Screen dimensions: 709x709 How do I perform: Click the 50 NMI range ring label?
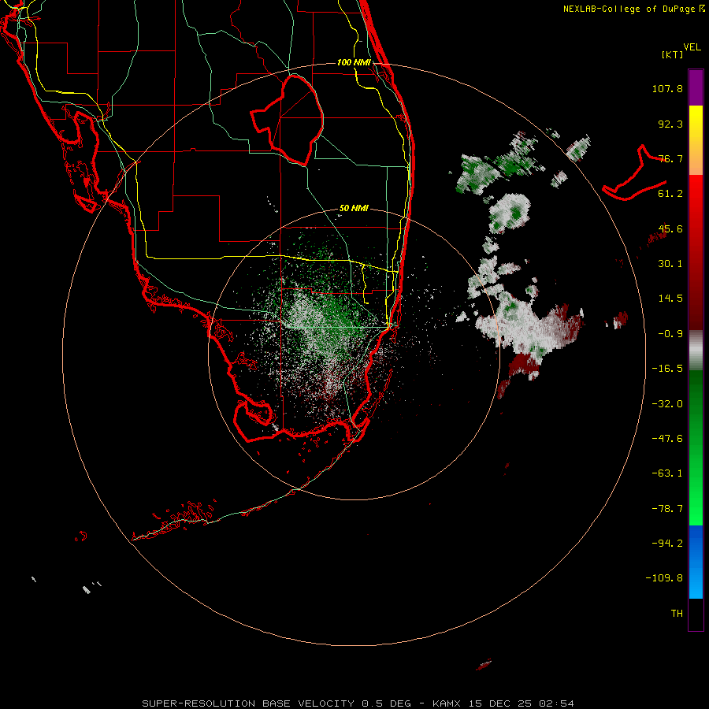point(354,209)
